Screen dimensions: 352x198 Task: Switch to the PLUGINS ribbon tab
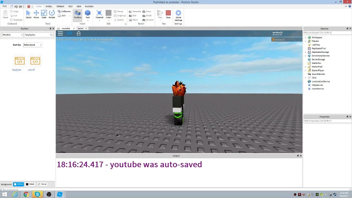(x=89, y=6)
